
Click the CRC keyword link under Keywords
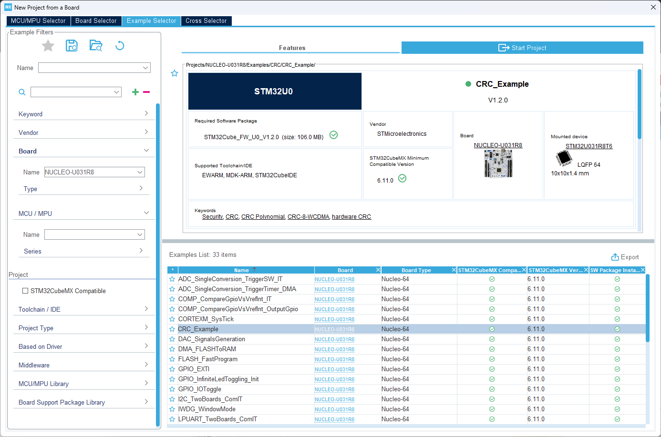click(x=232, y=216)
